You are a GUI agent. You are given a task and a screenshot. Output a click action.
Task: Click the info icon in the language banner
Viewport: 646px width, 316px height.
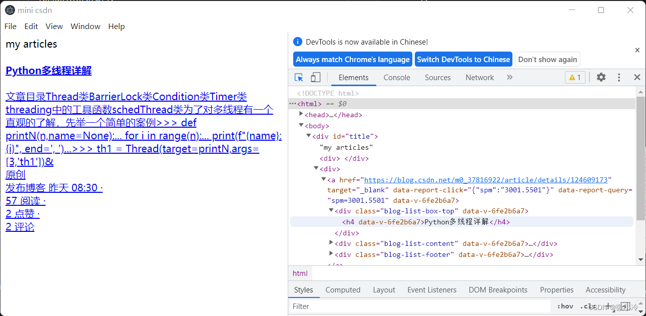point(298,42)
